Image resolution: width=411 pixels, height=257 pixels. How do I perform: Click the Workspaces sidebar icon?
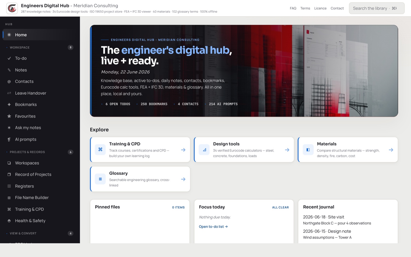pyautogui.click(x=9, y=163)
